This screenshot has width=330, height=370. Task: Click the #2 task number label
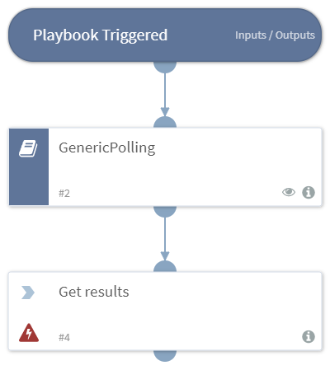[x=64, y=194]
